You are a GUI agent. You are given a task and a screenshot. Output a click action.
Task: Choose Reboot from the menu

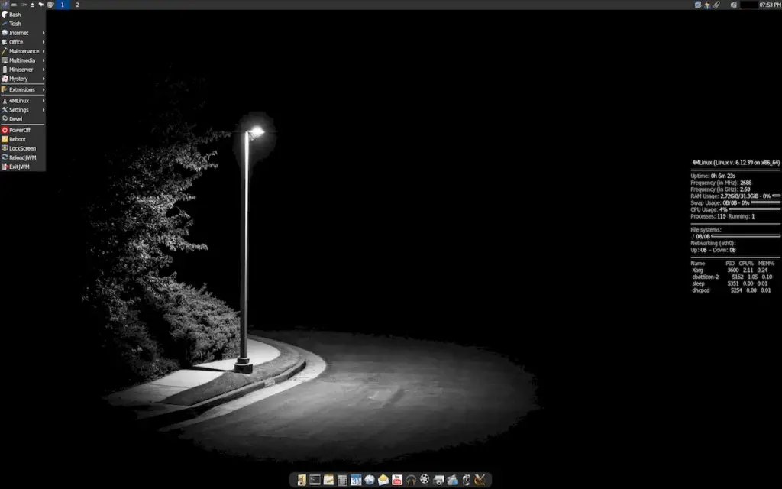[x=23, y=139]
